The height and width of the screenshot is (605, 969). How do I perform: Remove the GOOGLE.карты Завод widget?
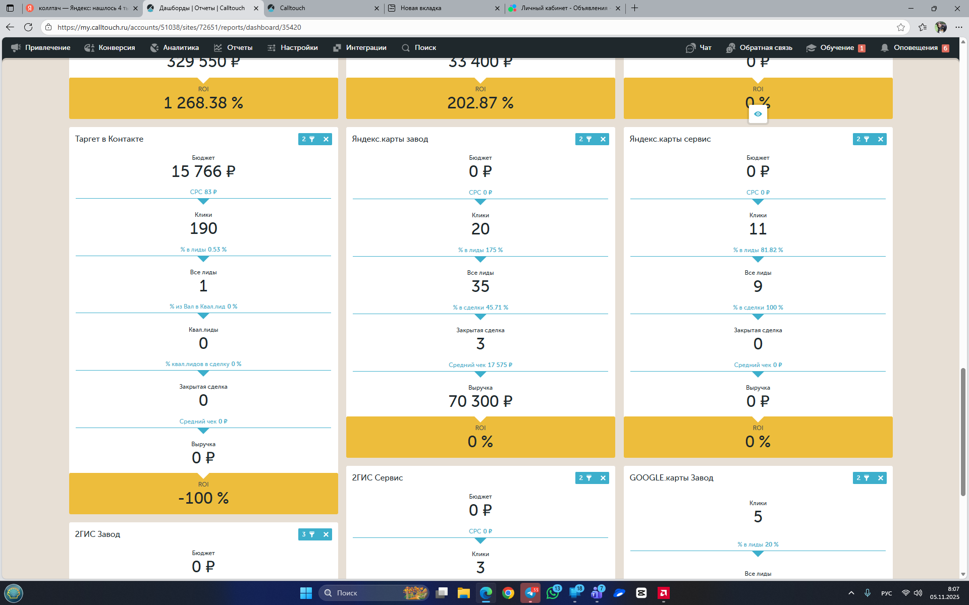pyautogui.click(x=881, y=478)
